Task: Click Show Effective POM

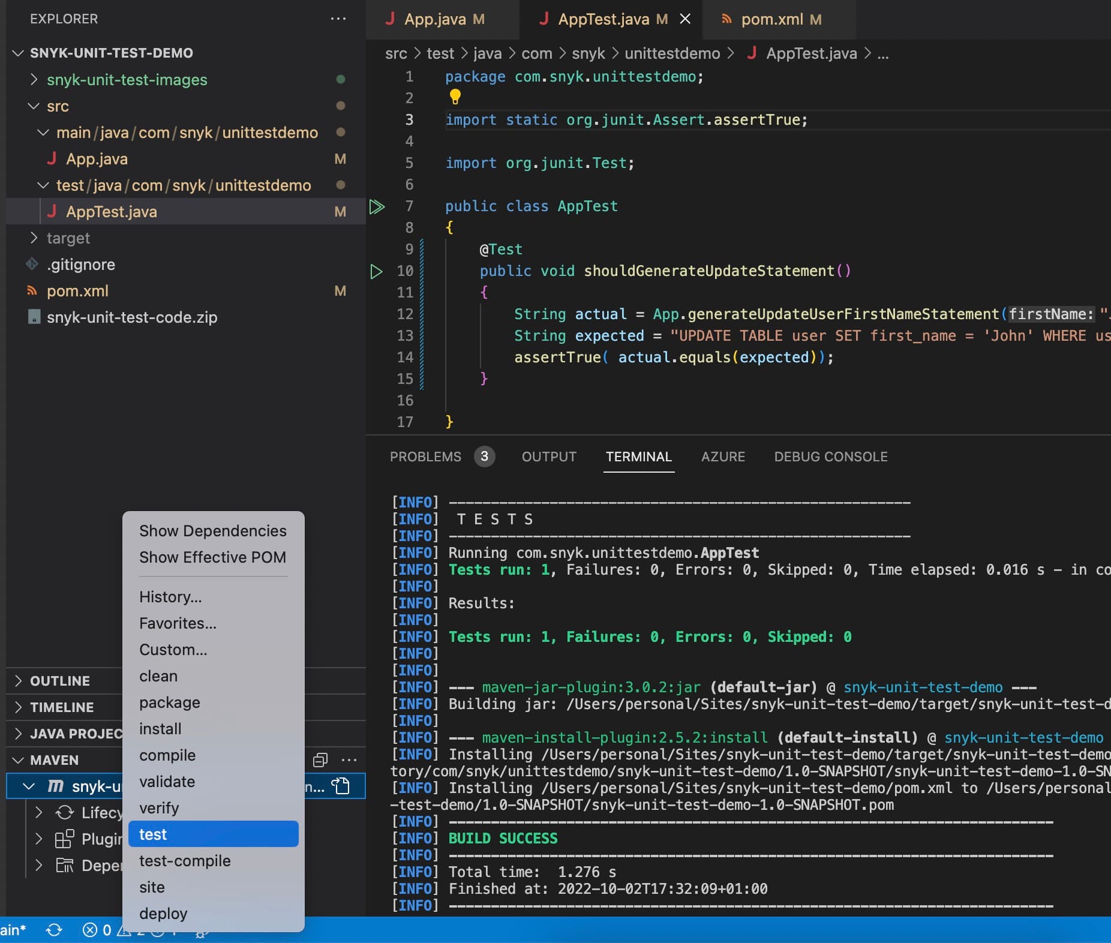Action: [x=212, y=557]
